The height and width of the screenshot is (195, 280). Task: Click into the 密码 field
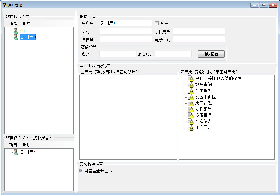tap(118, 54)
